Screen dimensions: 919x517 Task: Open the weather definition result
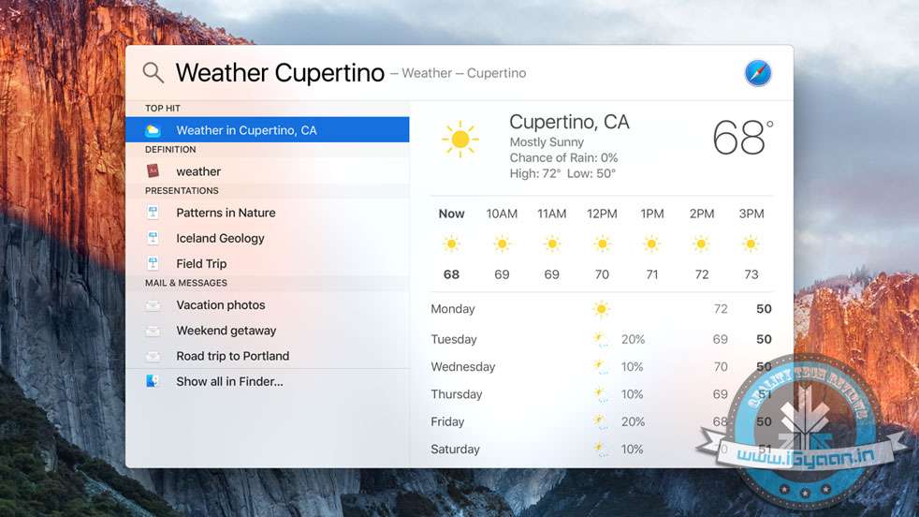(x=198, y=171)
